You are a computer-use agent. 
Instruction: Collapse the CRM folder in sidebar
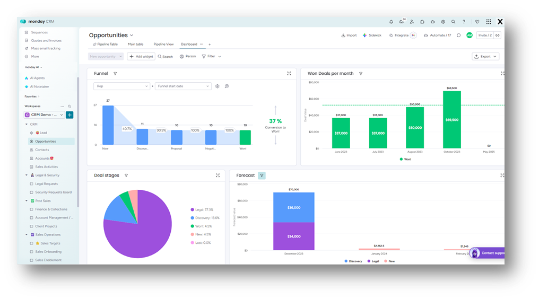pyautogui.click(x=27, y=125)
